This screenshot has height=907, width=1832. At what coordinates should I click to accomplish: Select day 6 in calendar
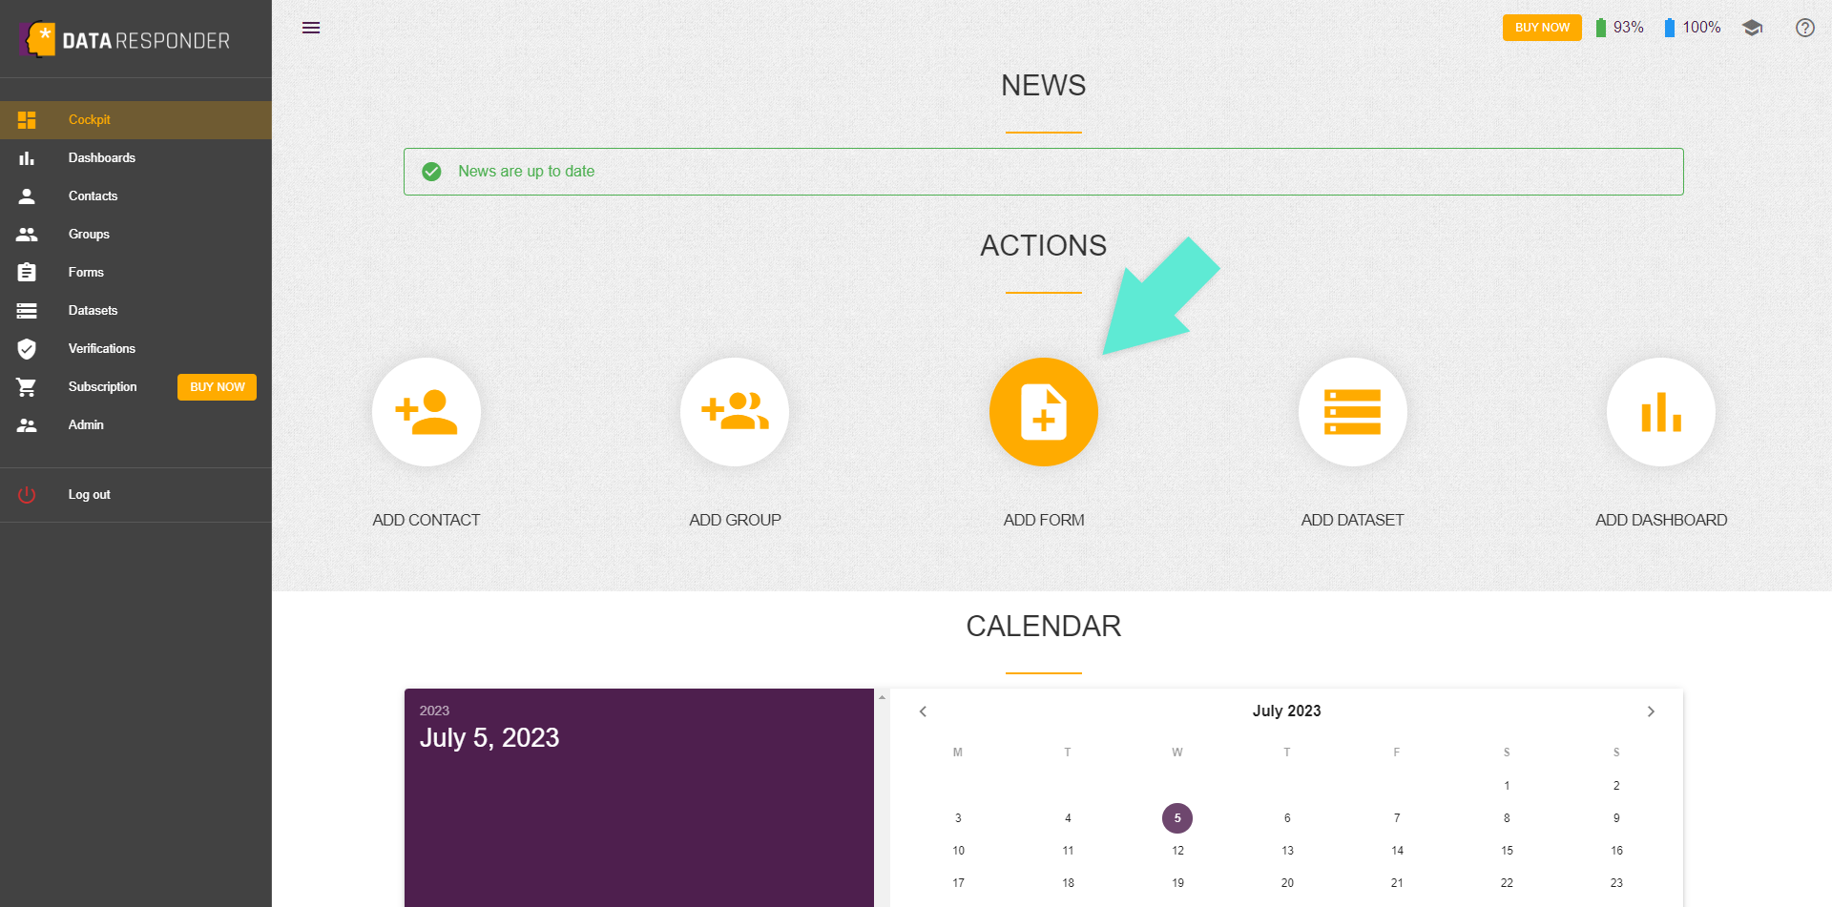[1287, 818]
